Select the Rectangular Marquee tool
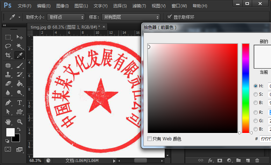The width and height of the screenshot is (271, 165). tap(8, 37)
